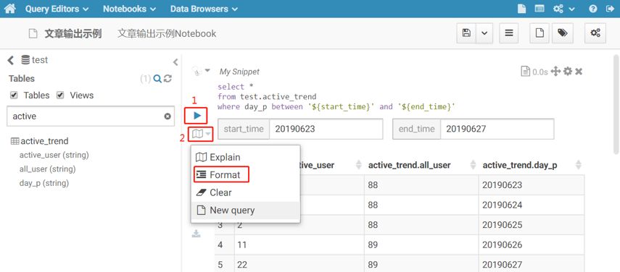Open the admin gears dropdown in top bar

point(563,9)
